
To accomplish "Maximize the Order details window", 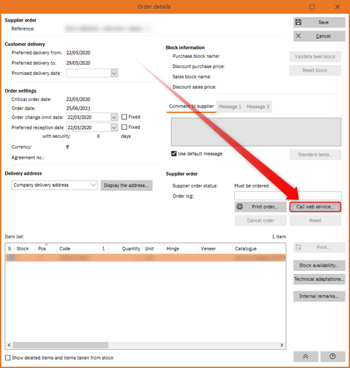I will click(x=312, y=7).
